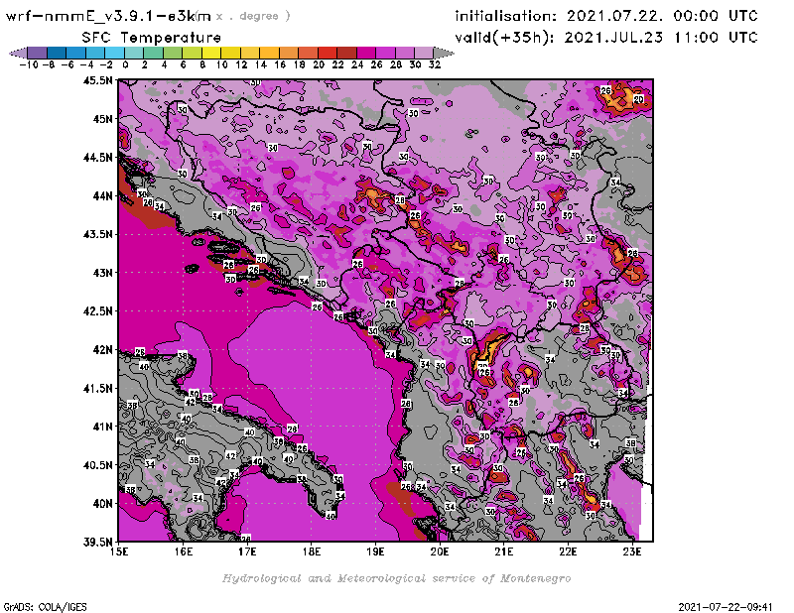This screenshot has width=794, height=613.
Task: Click the 18E longitude label
Action: (x=312, y=552)
